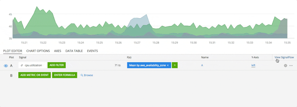This screenshot has width=297, height=107.
Task: Edit plot name A in Name column
Action: pyautogui.click(x=202, y=65)
